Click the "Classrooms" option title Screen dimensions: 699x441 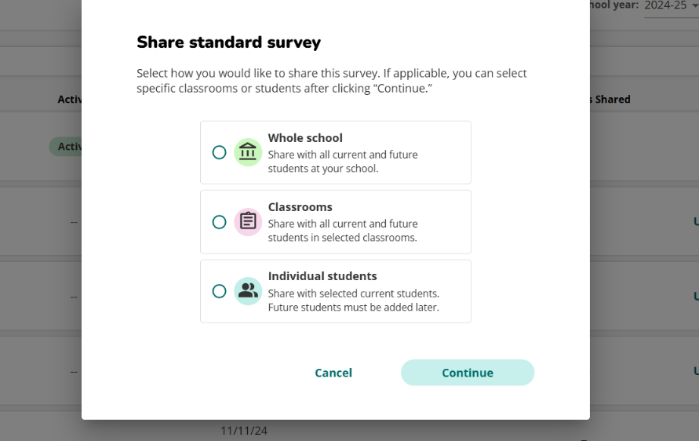click(x=300, y=207)
